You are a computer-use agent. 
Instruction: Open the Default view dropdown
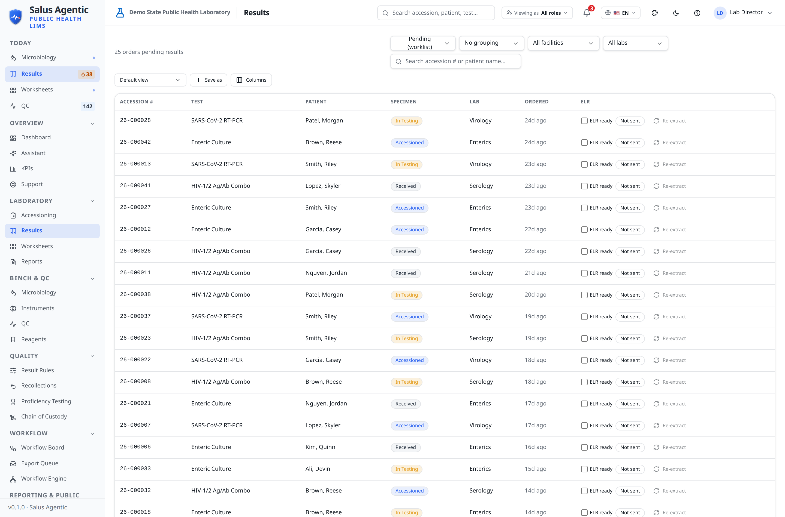[150, 80]
